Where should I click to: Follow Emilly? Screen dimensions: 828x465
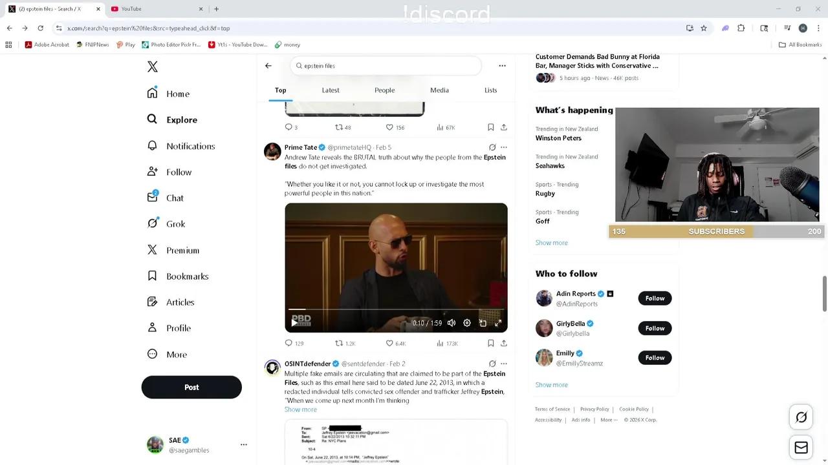click(655, 358)
